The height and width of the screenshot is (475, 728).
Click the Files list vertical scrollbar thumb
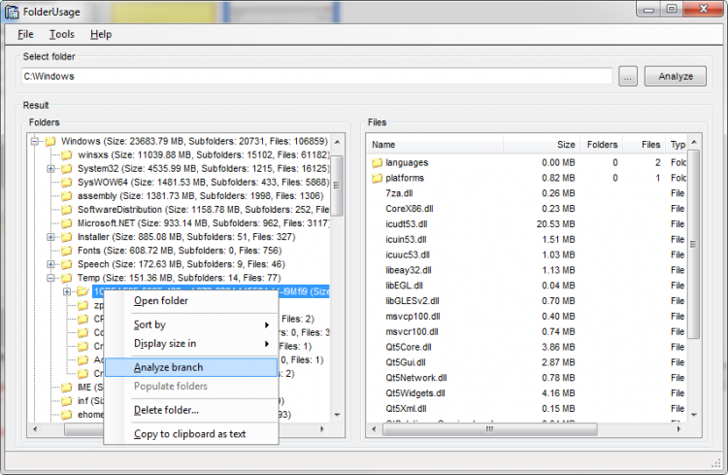click(693, 244)
